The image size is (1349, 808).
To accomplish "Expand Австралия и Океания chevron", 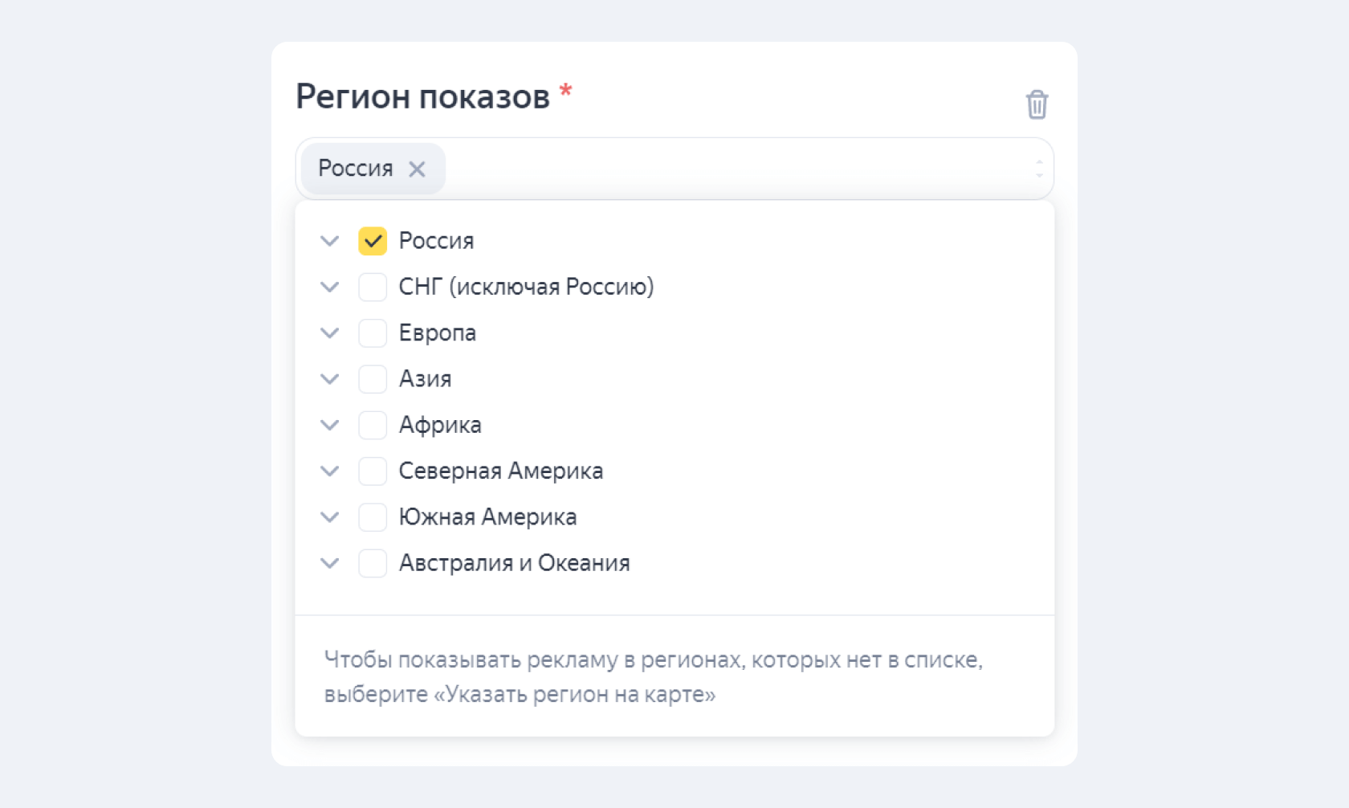I will [329, 563].
